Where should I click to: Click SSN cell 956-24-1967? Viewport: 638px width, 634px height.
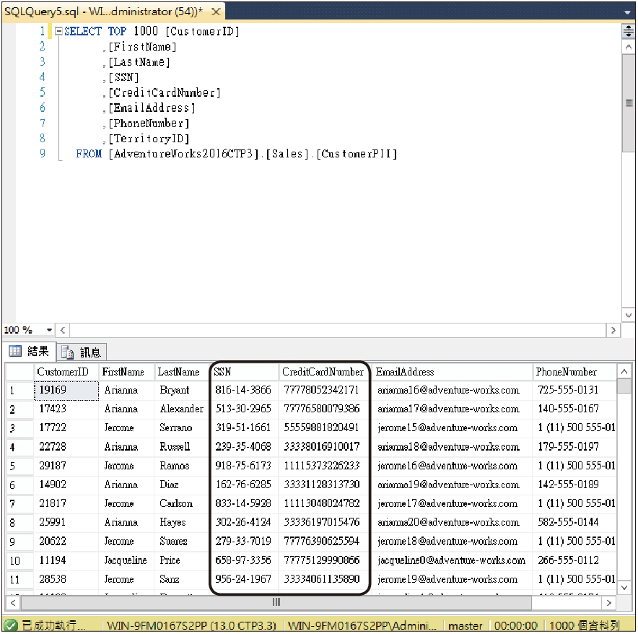pyautogui.click(x=243, y=579)
